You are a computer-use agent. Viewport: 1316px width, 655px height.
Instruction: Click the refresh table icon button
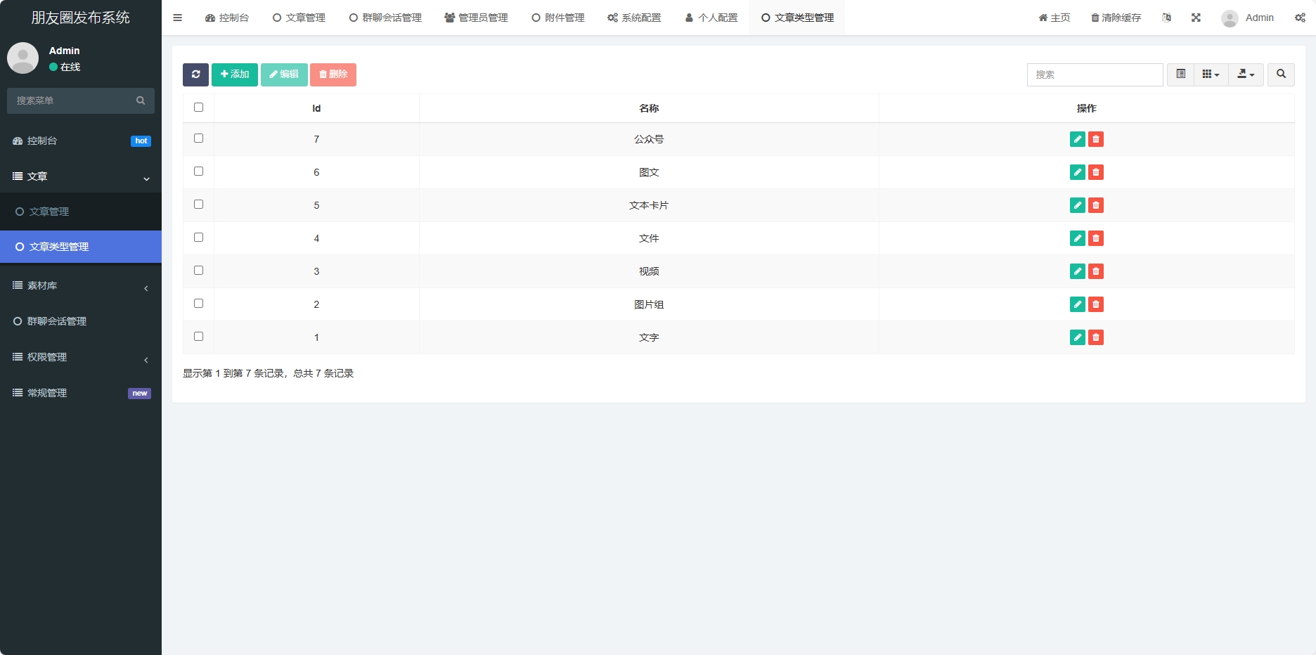click(x=195, y=74)
